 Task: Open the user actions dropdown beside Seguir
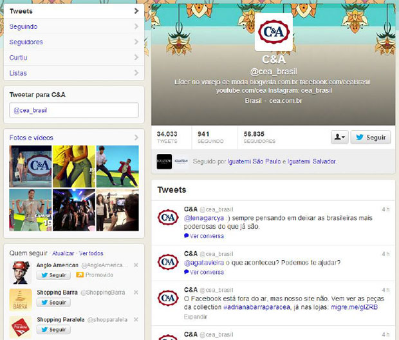(x=339, y=137)
